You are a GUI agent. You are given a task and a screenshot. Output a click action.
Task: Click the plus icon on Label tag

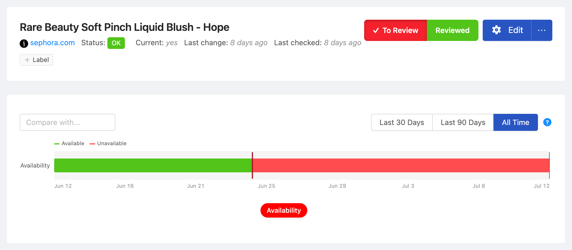(27, 60)
